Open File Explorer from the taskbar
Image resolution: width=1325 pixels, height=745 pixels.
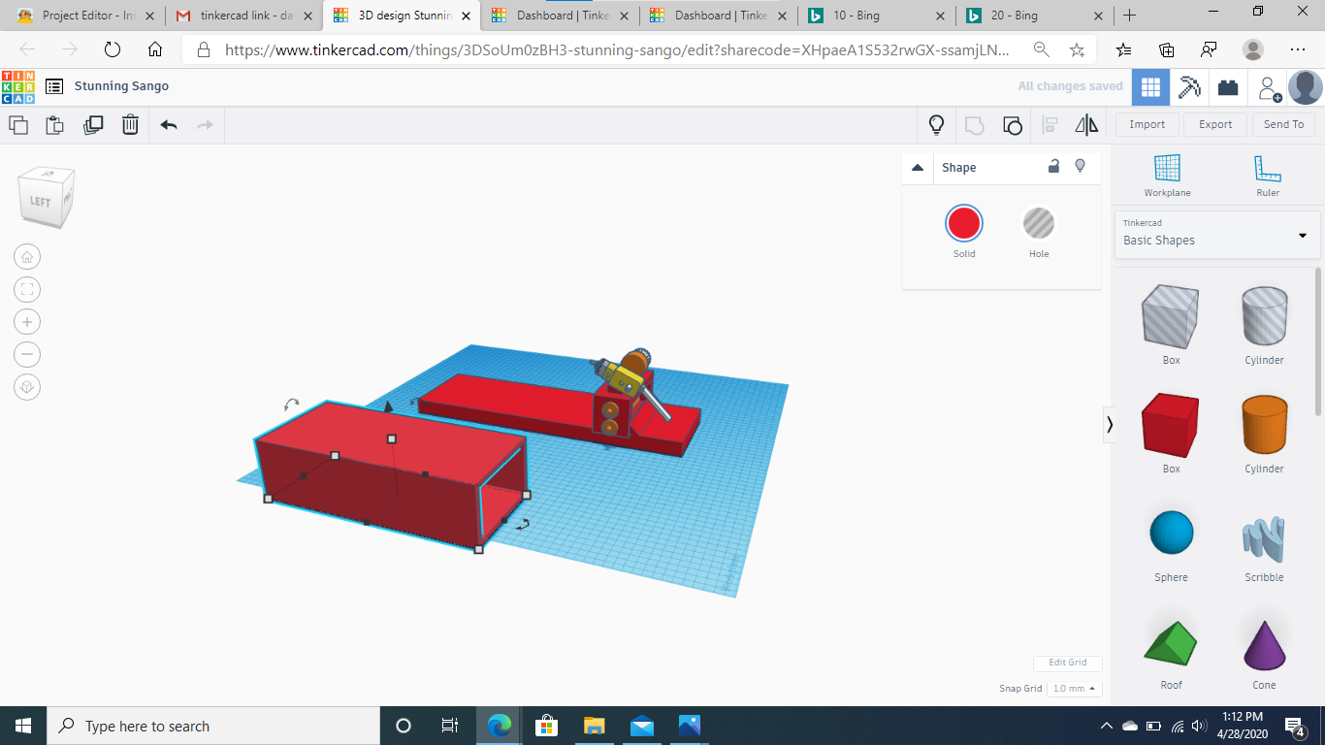click(x=594, y=726)
